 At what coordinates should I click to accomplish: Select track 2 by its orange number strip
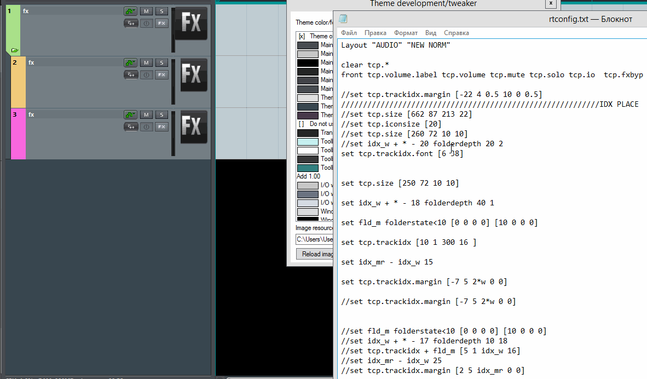(x=18, y=83)
